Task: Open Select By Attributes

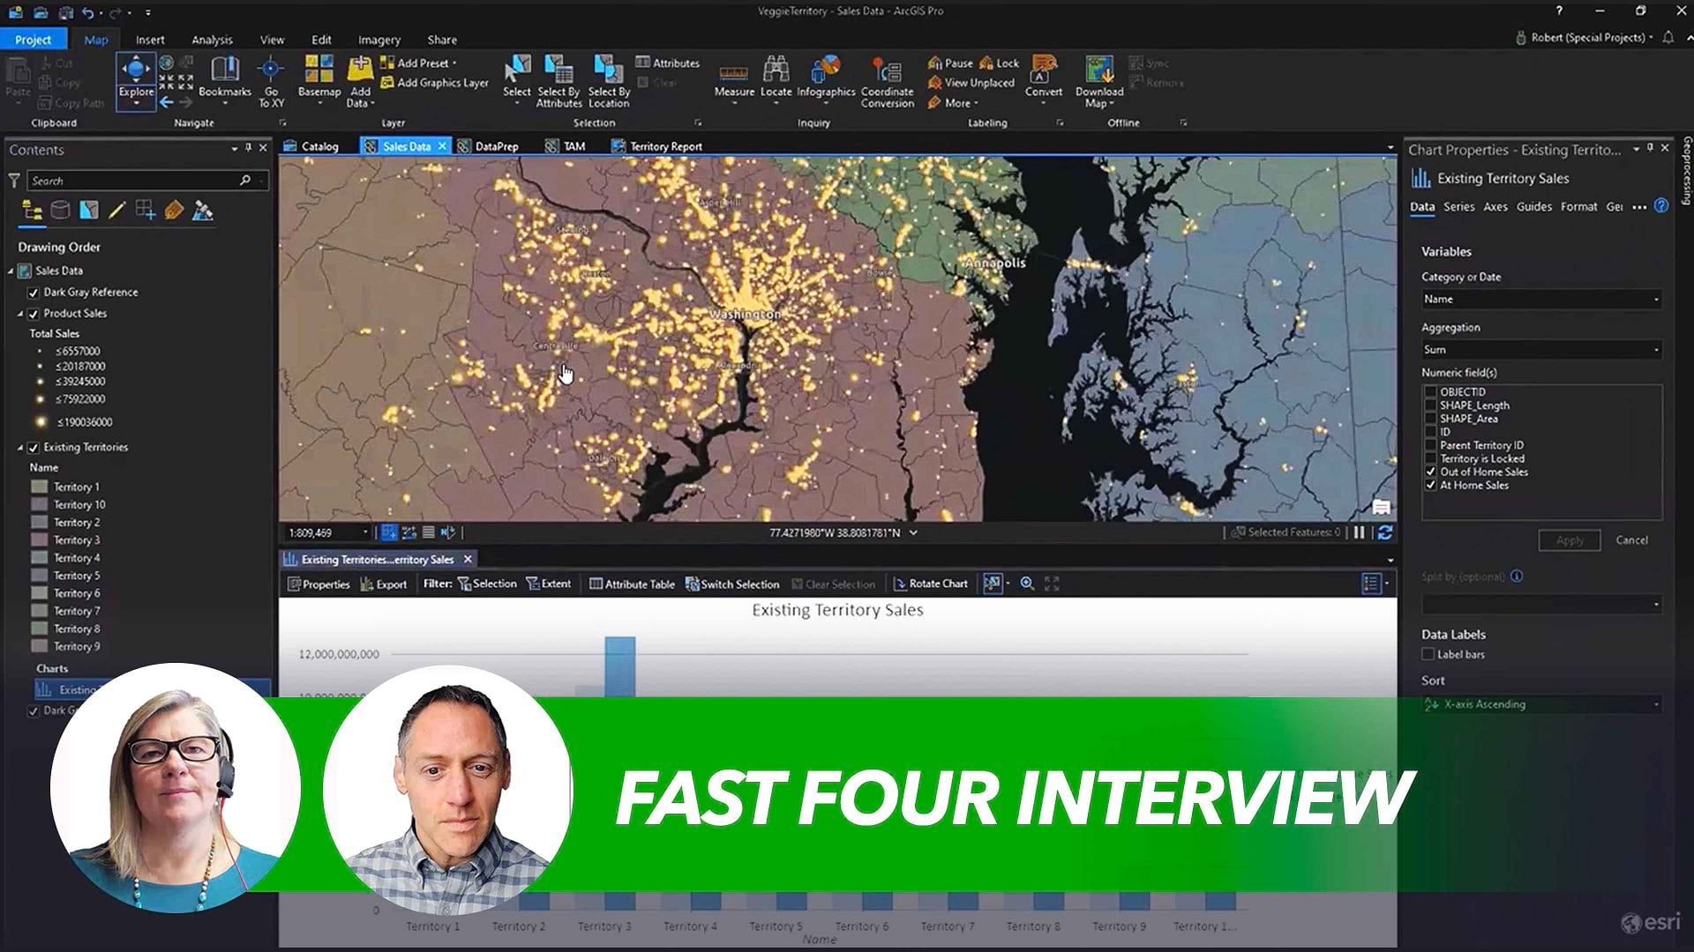Action: [x=558, y=81]
